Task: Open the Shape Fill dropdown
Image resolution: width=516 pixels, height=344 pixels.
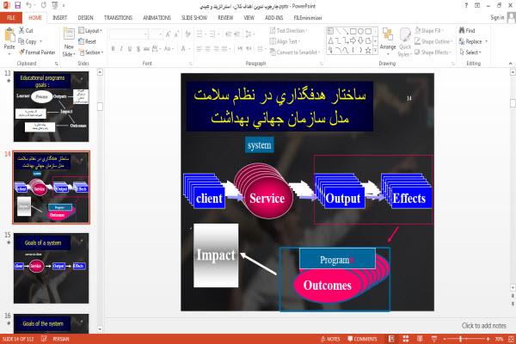Action: [429, 31]
